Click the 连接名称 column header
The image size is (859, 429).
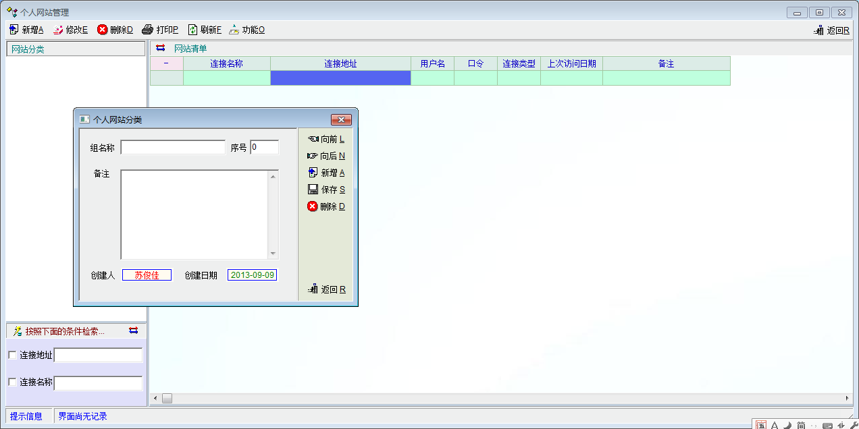click(x=226, y=63)
